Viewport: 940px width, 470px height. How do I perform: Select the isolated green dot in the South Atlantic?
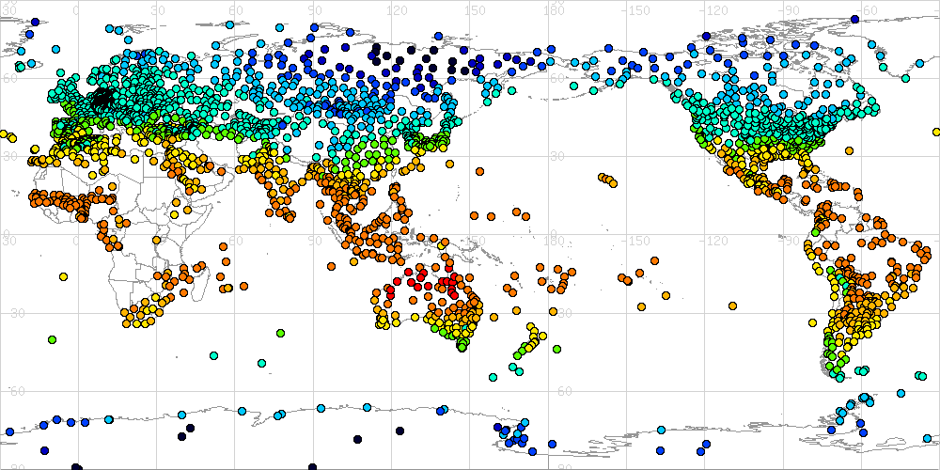pos(52,338)
